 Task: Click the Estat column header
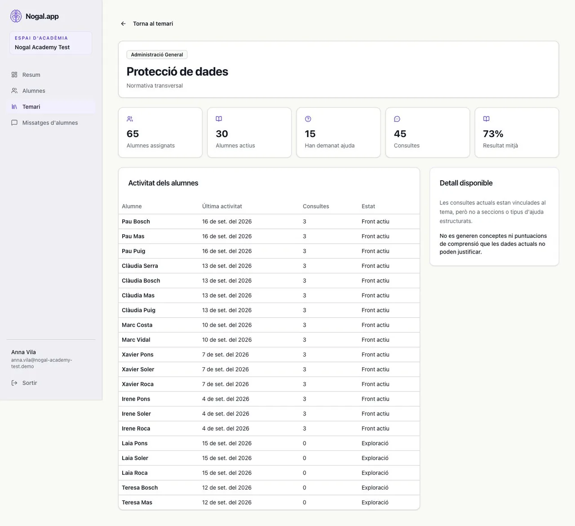click(368, 206)
